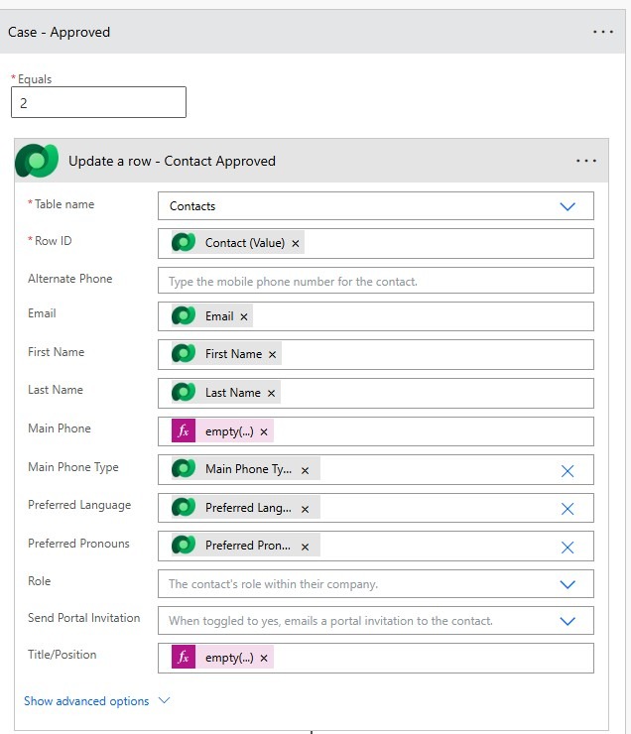Expand the Role dropdown
The width and height of the screenshot is (631, 734).
[568, 584]
